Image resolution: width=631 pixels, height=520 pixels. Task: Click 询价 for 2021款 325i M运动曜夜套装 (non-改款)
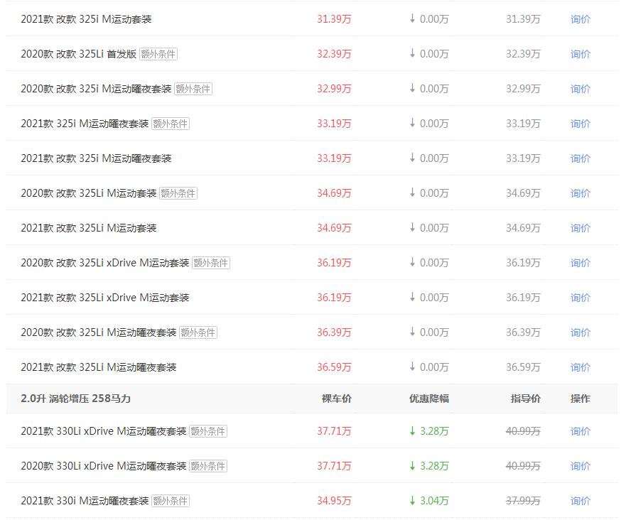580,124
